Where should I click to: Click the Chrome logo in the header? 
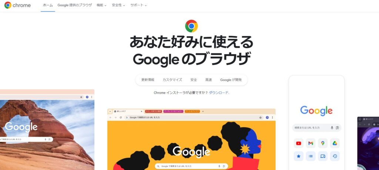(17, 5)
